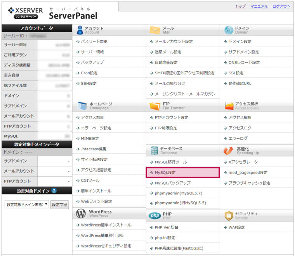Image resolution: width=295 pixels, height=256 pixels.
Task: Open SMTP認証の国外アクセス制限設定
Action: click(184, 73)
